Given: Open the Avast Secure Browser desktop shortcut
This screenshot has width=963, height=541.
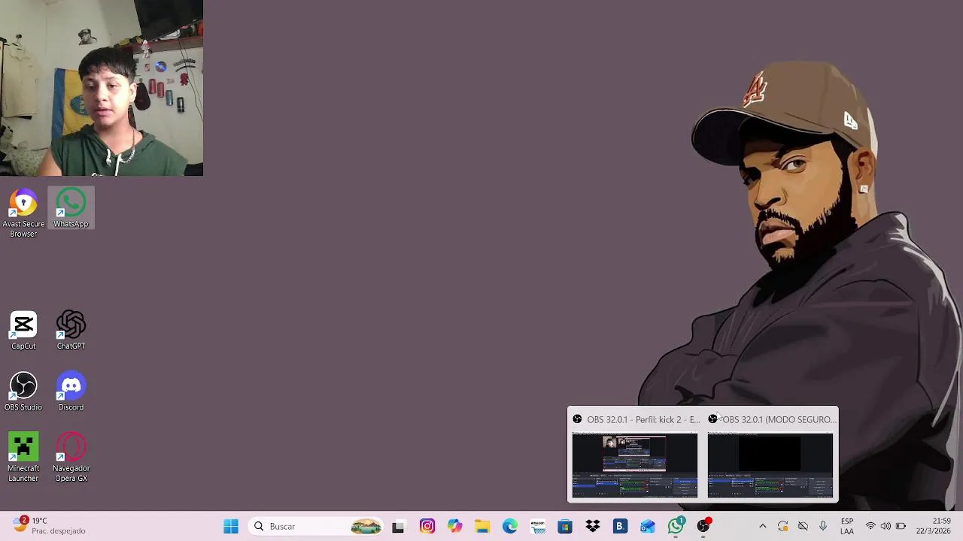Looking at the screenshot, I should [23, 213].
